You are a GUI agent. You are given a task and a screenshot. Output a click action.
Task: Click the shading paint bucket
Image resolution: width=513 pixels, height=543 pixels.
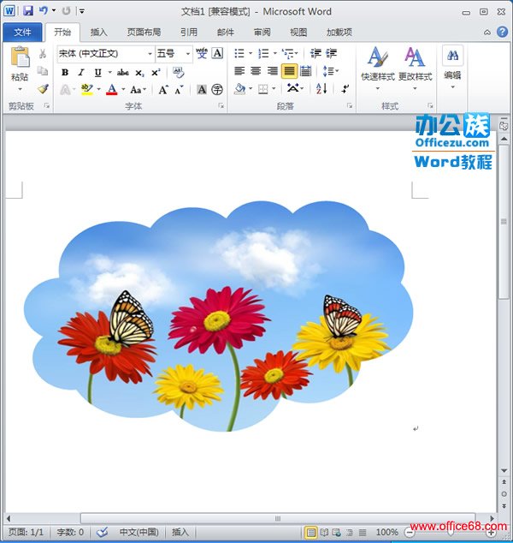(x=239, y=89)
